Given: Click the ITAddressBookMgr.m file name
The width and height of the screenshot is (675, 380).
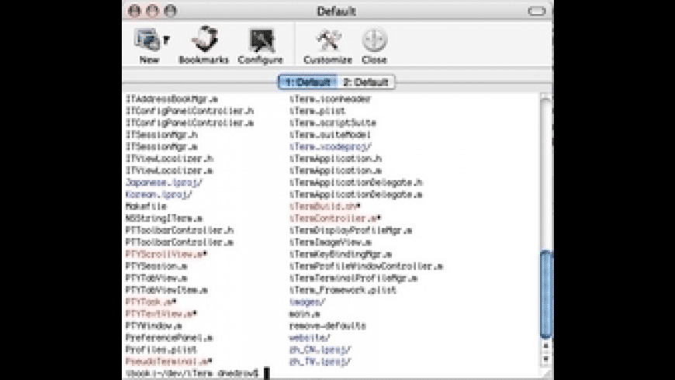Looking at the screenshot, I should [171, 99].
